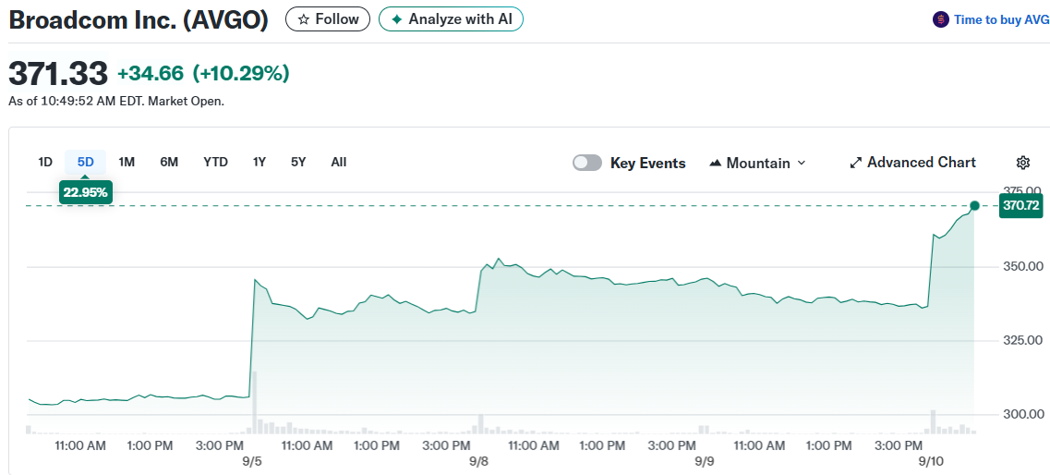Viewport: 1050px width, 475px height.
Task: Click the (+10.29%) percentage change
Action: click(241, 74)
